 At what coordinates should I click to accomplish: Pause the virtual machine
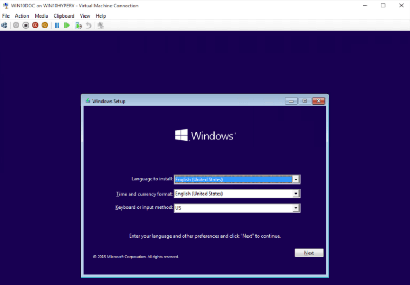point(57,26)
